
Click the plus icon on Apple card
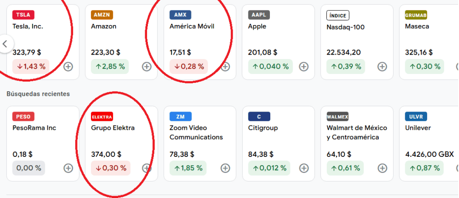tap(303, 67)
